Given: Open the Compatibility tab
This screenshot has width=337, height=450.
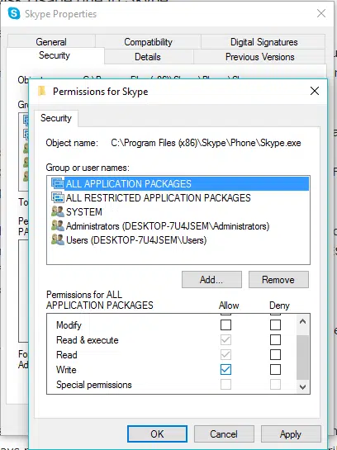Looking at the screenshot, I should (x=148, y=42).
